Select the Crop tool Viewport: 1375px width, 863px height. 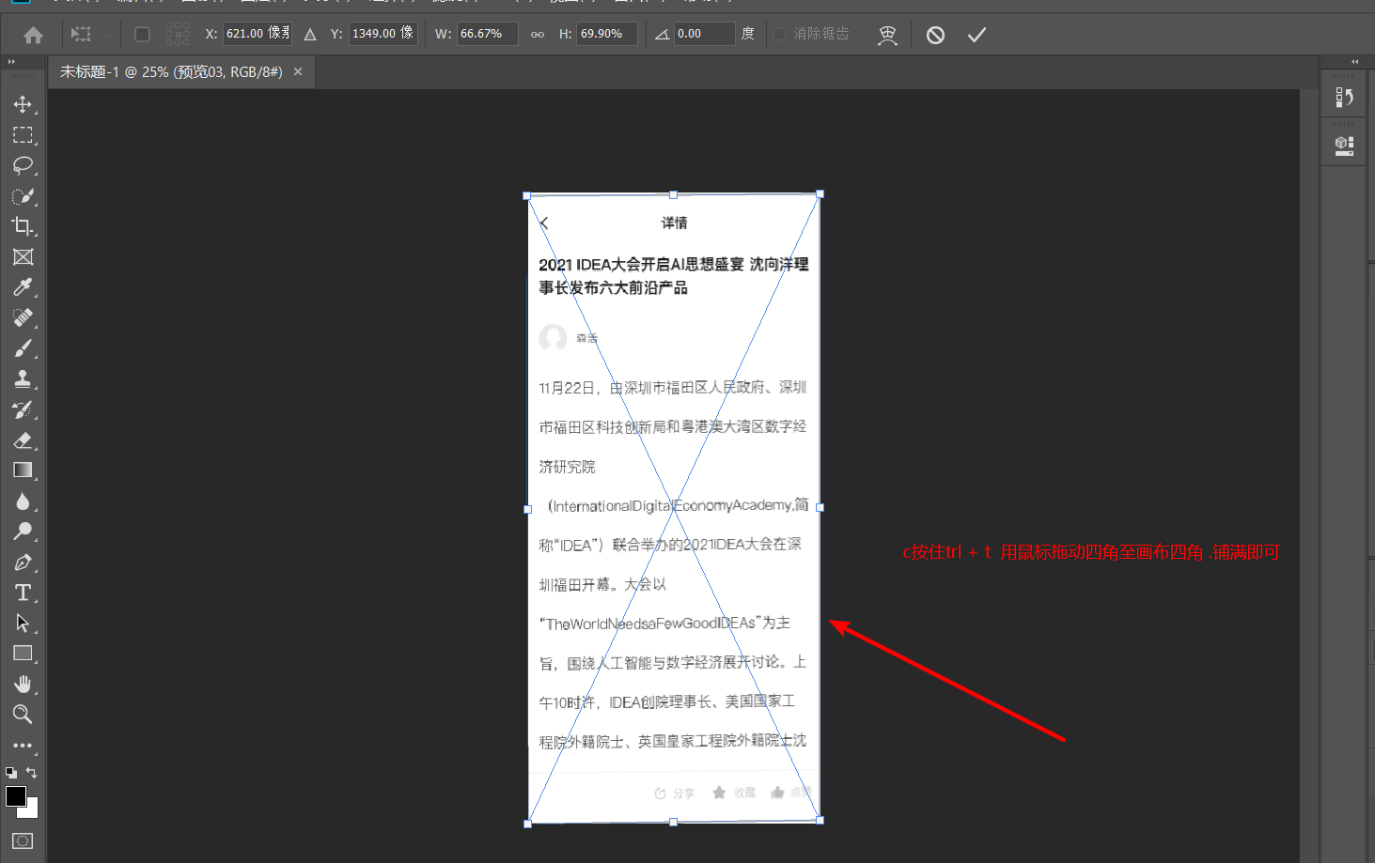point(23,226)
